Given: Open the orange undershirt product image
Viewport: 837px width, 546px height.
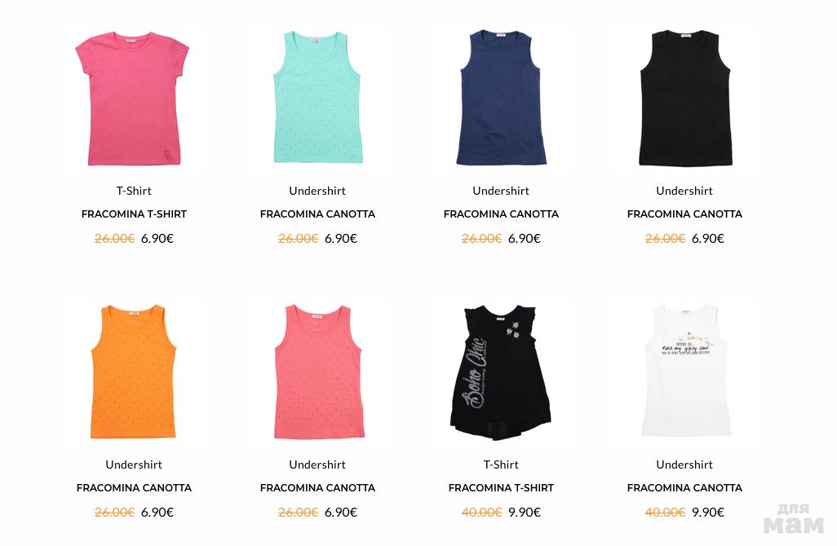Looking at the screenshot, I should tap(134, 372).
